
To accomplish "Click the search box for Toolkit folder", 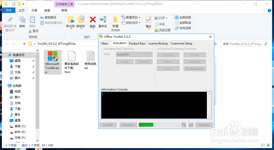I will click(x=245, y=44).
